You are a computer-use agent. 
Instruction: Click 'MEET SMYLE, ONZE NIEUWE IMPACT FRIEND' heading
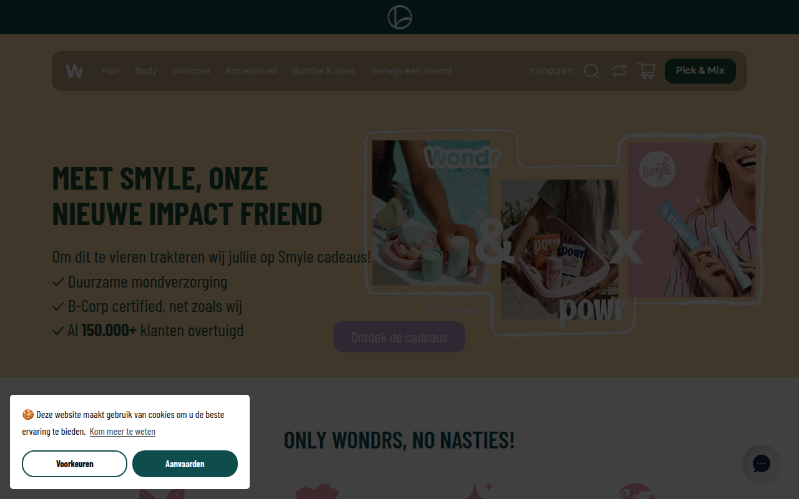pyautogui.click(x=187, y=196)
